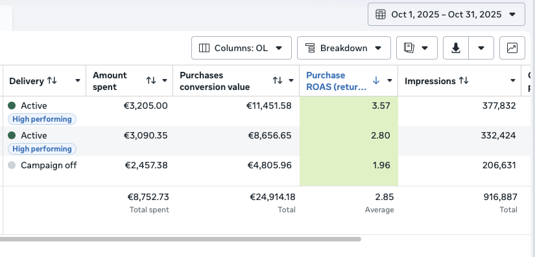Sort Purchases conversion value column arrows
The image size is (535, 257).
[278, 81]
